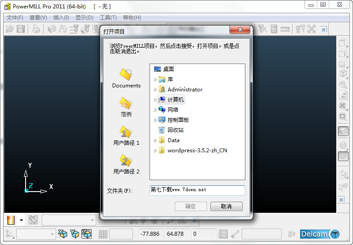
Task: Toggle the plain shade sphere icon
Action: coord(343,146)
